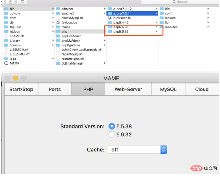Expand arrow next to SQLiteManager
The height and width of the screenshot is (178, 220).
pos(105,63)
